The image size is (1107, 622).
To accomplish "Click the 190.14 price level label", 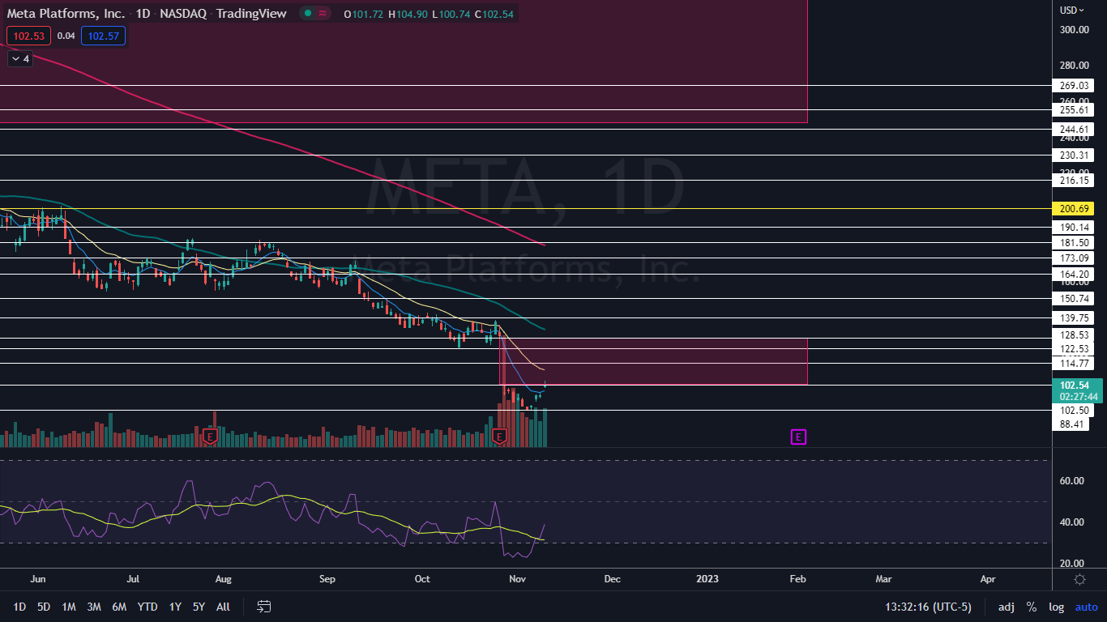I will [x=1073, y=228].
